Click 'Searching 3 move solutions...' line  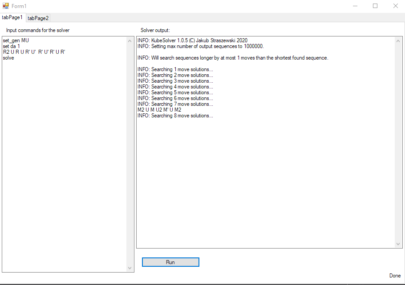175,81
